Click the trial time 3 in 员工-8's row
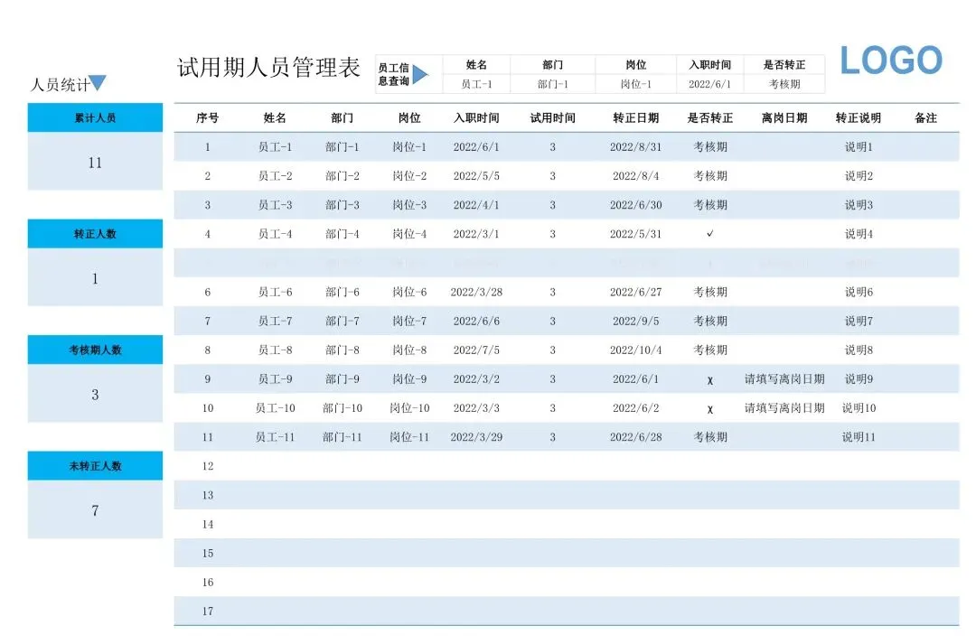The width and height of the screenshot is (976, 644). 552,350
